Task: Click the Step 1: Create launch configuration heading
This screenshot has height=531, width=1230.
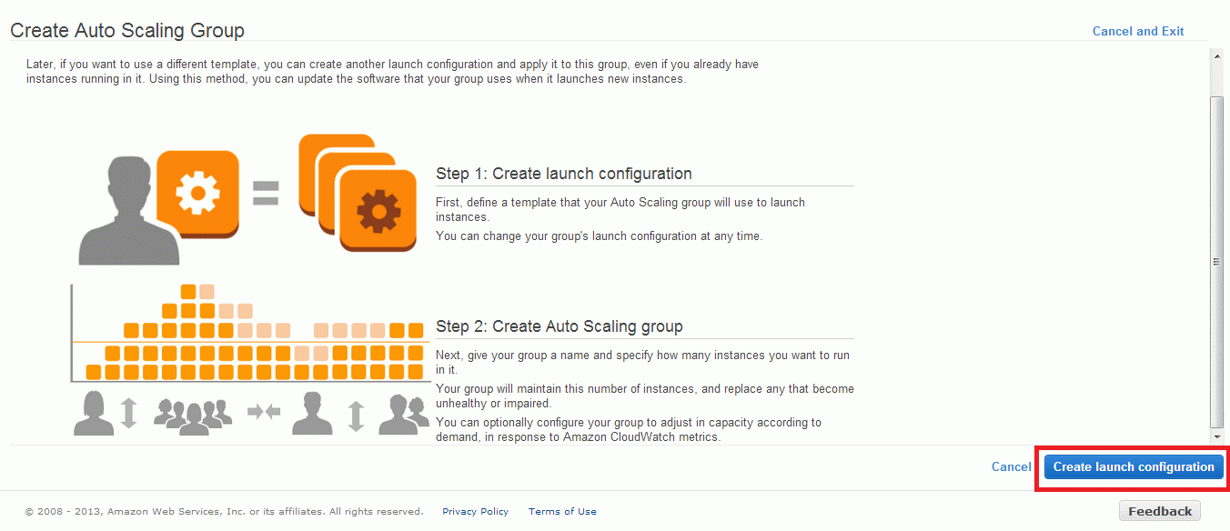Action: pos(564,174)
